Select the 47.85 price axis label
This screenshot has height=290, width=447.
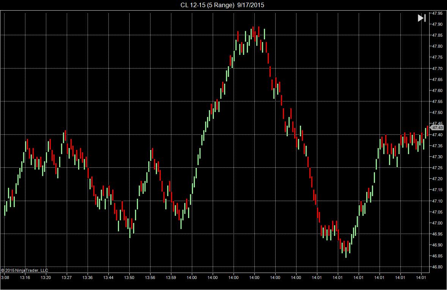tap(438, 35)
